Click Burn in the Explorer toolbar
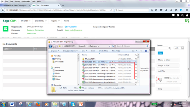The height and width of the screenshot is (107, 190). [93, 51]
